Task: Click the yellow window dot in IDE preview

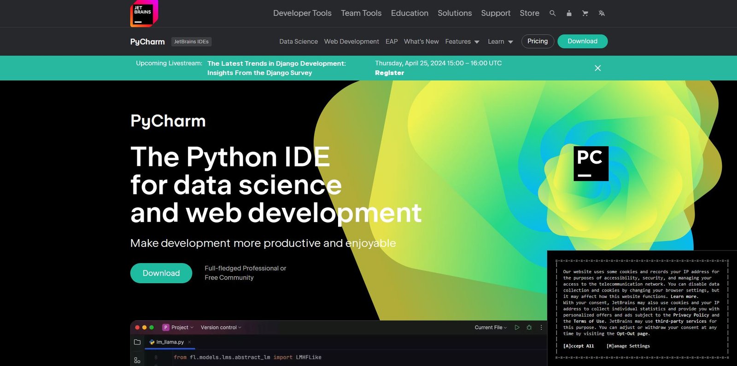Action: 144,327
